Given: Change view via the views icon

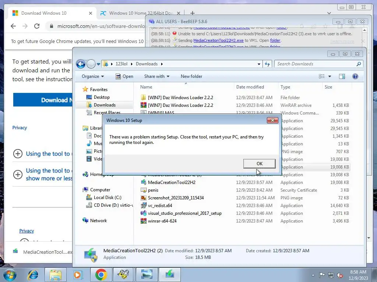Looking at the screenshot, I should [321, 76].
